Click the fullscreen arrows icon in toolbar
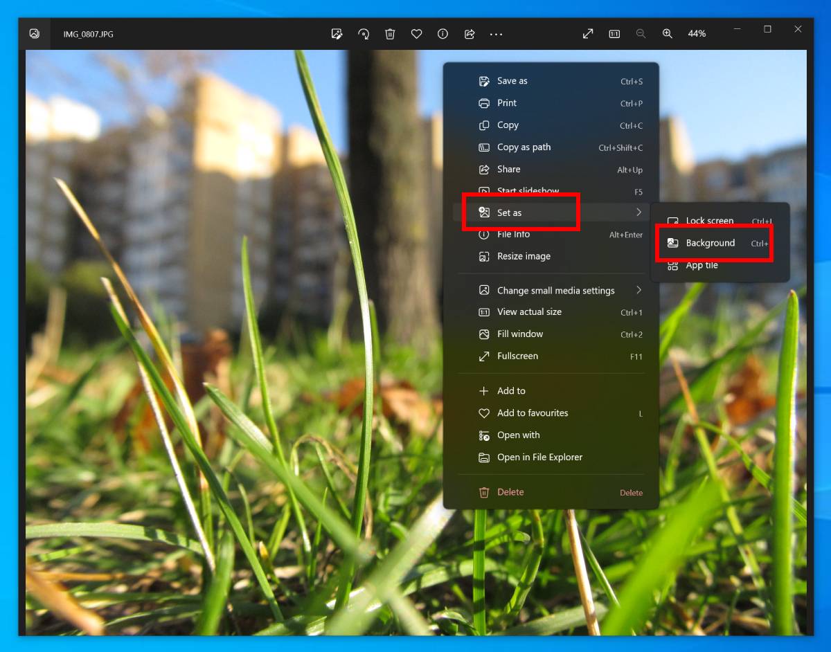Image resolution: width=831 pixels, height=652 pixels. pyautogui.click(x=588, y=33)
